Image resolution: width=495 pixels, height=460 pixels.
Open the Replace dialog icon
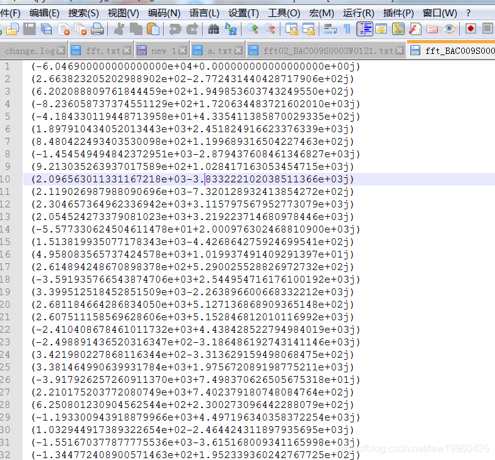click(x=231, y=29)
